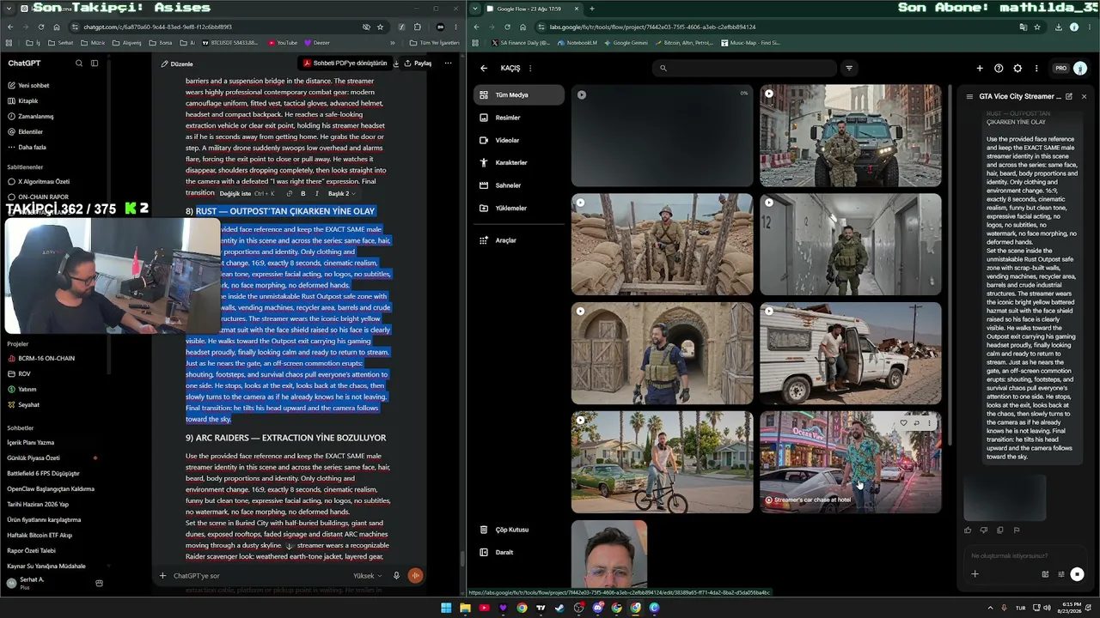Click the download icon beside the PDF button

(396, 64)
